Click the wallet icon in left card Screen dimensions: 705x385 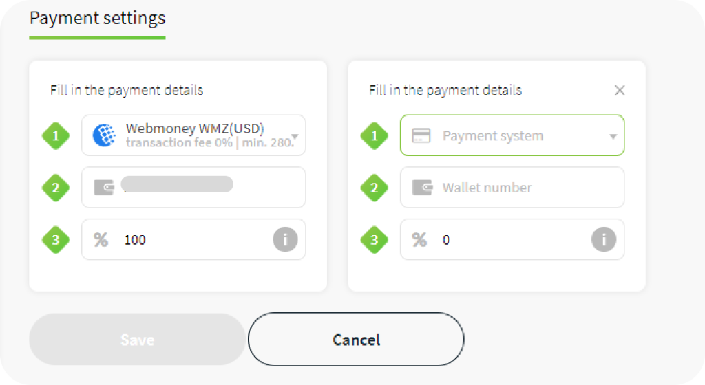(x=104, y=187)
